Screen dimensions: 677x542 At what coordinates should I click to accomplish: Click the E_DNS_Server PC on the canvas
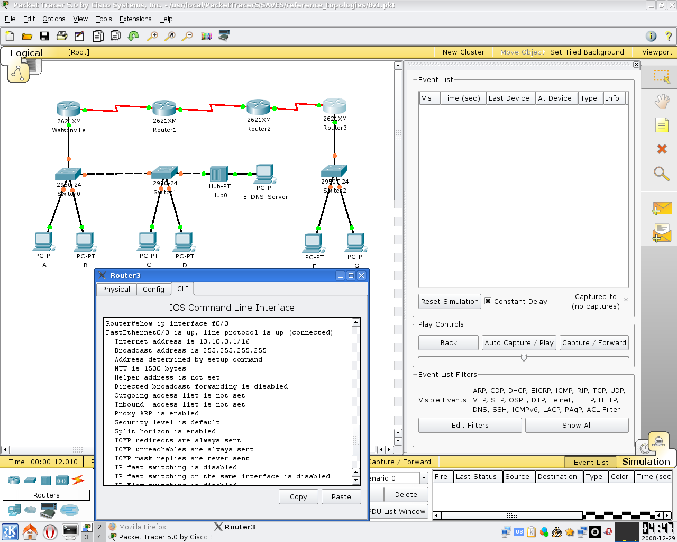265,174
